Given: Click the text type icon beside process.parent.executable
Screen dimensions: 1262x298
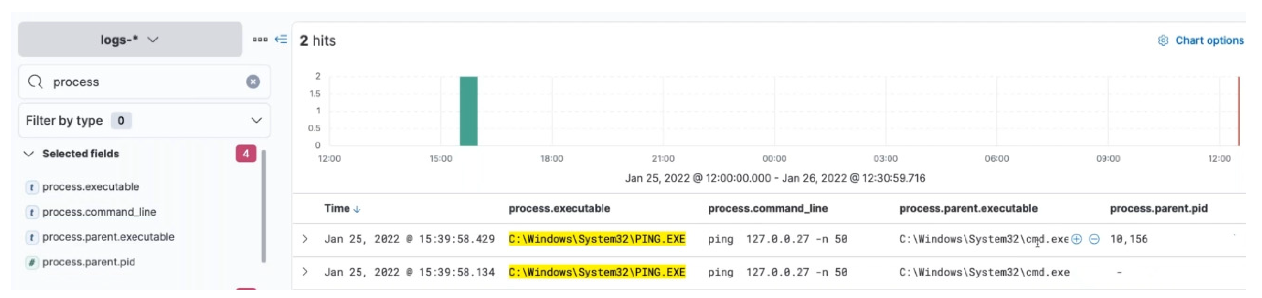Looking at the screenshot, I should (x=32, y=237).
